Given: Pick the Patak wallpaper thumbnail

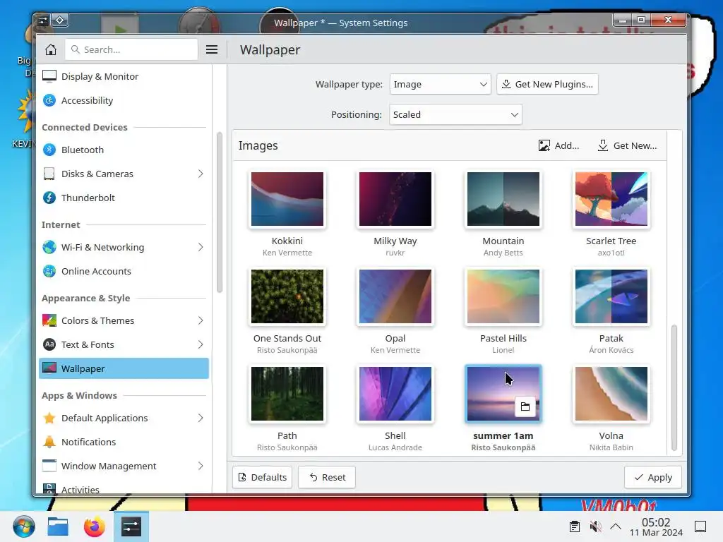Looking at the screenshot, I should (x=611, y=296).
